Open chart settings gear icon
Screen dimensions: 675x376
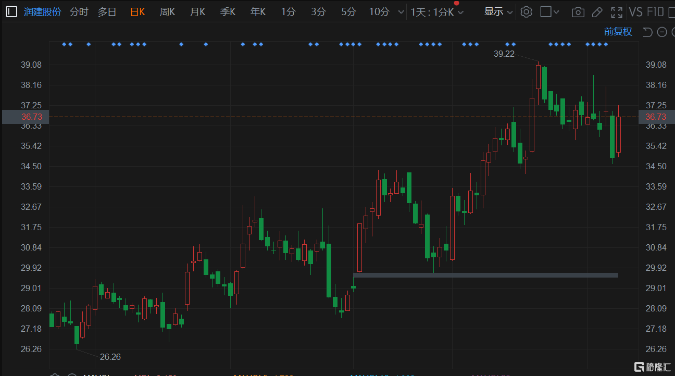point(526,12)
